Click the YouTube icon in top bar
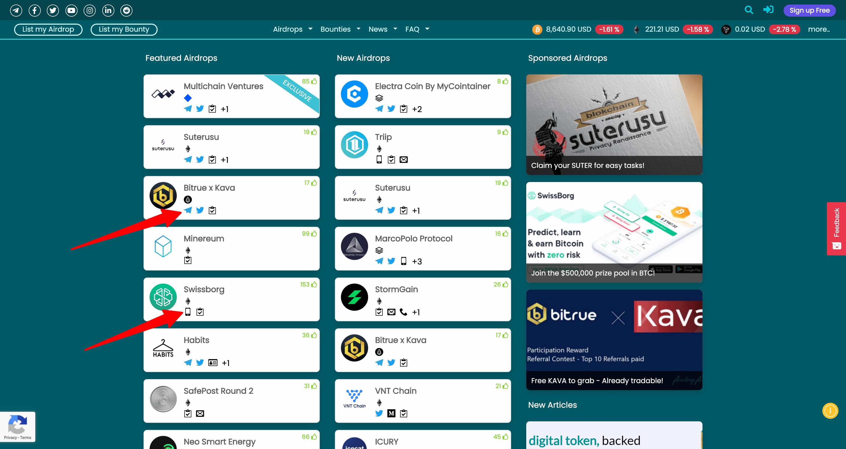The image size is (846, 449). point(71,11)
